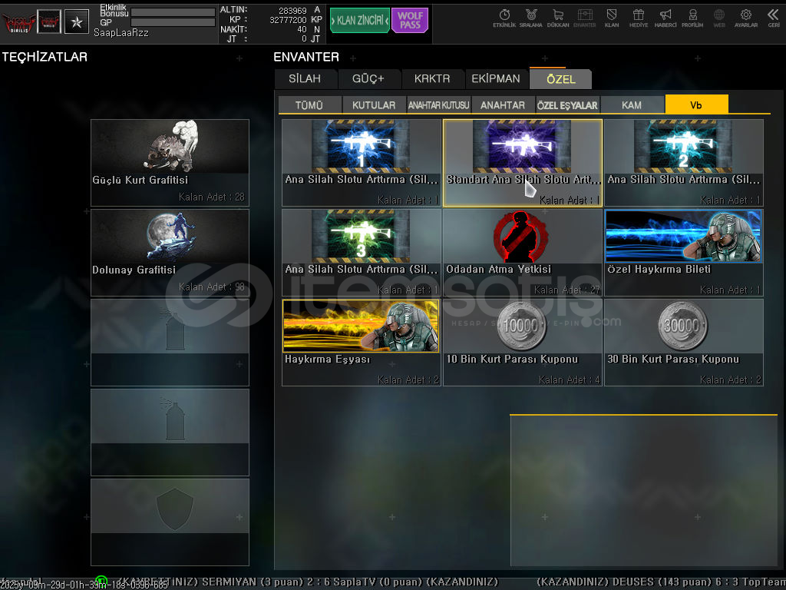Image resolution: width=786 pixels, height=590 pixels.
Task: Open the Sıralama ranking icon
Action: pyautogui.click(x=531, y=18)
